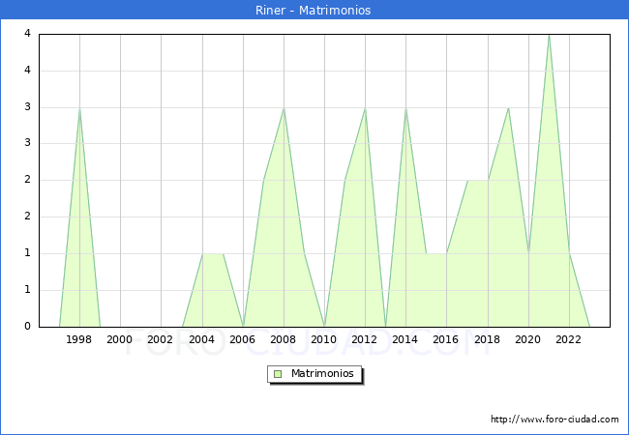Click the 2010 x-axis label
Image resolution: width=629 pixels, height=435 pixels.
pyautogui.click(x=324, y=339)
